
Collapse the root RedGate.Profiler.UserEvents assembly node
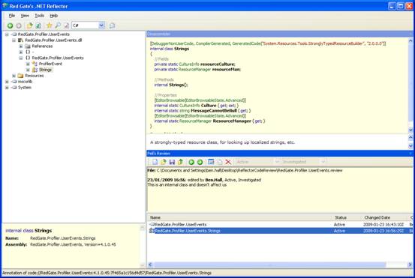coord(7,34)
